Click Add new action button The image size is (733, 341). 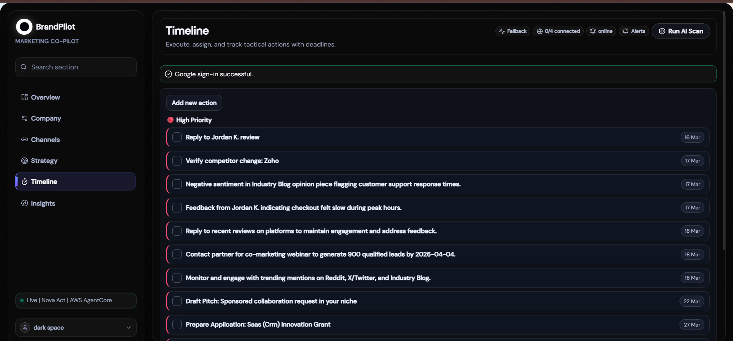point(194,103)
